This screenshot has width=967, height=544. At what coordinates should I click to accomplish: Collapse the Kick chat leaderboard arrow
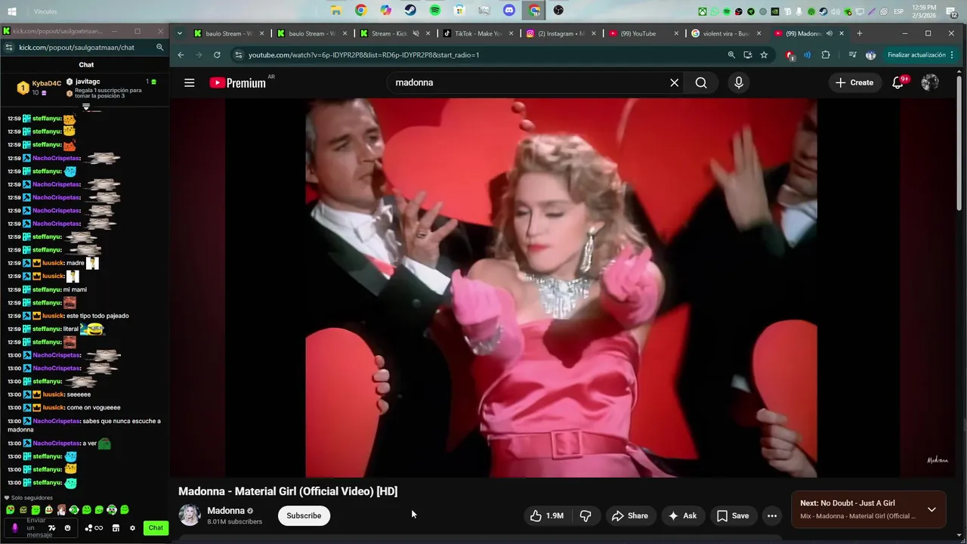pyautogui.click(x=86, y=107)
